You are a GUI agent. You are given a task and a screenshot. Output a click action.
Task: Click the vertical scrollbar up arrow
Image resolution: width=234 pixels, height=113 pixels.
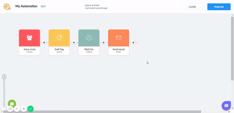pos(232,15)
